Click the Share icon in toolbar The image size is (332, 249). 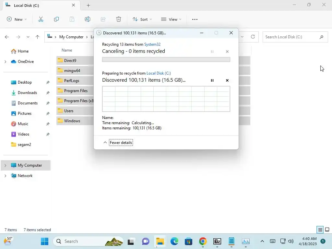(x=103, y=19)
